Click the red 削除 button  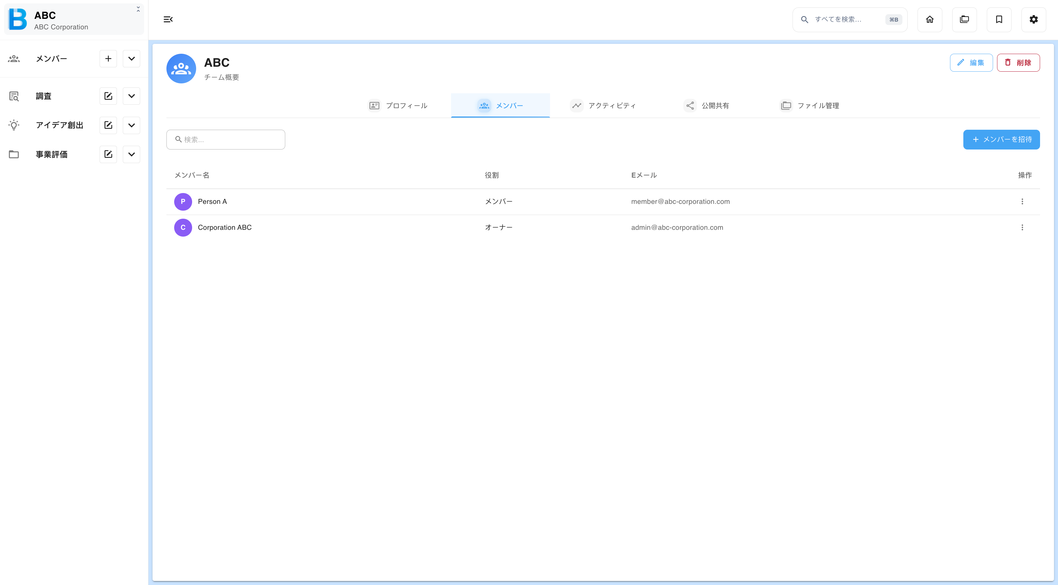(1018, 63)
